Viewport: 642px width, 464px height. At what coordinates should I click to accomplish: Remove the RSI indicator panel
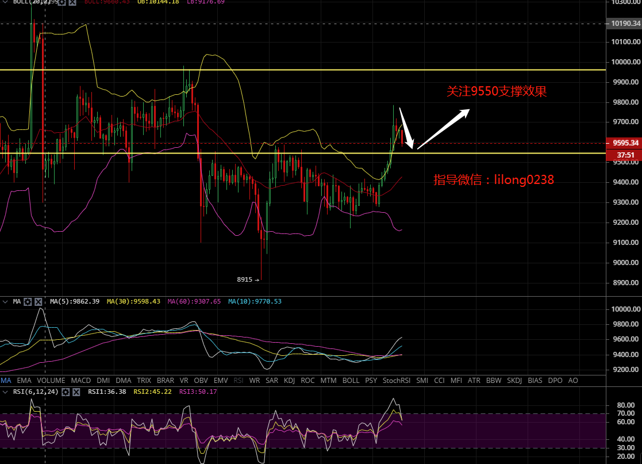pos(76,392)
